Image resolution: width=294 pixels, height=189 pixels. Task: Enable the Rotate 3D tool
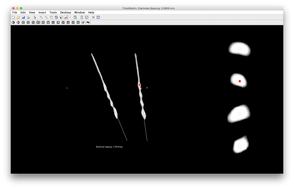(x=56, y=17)
